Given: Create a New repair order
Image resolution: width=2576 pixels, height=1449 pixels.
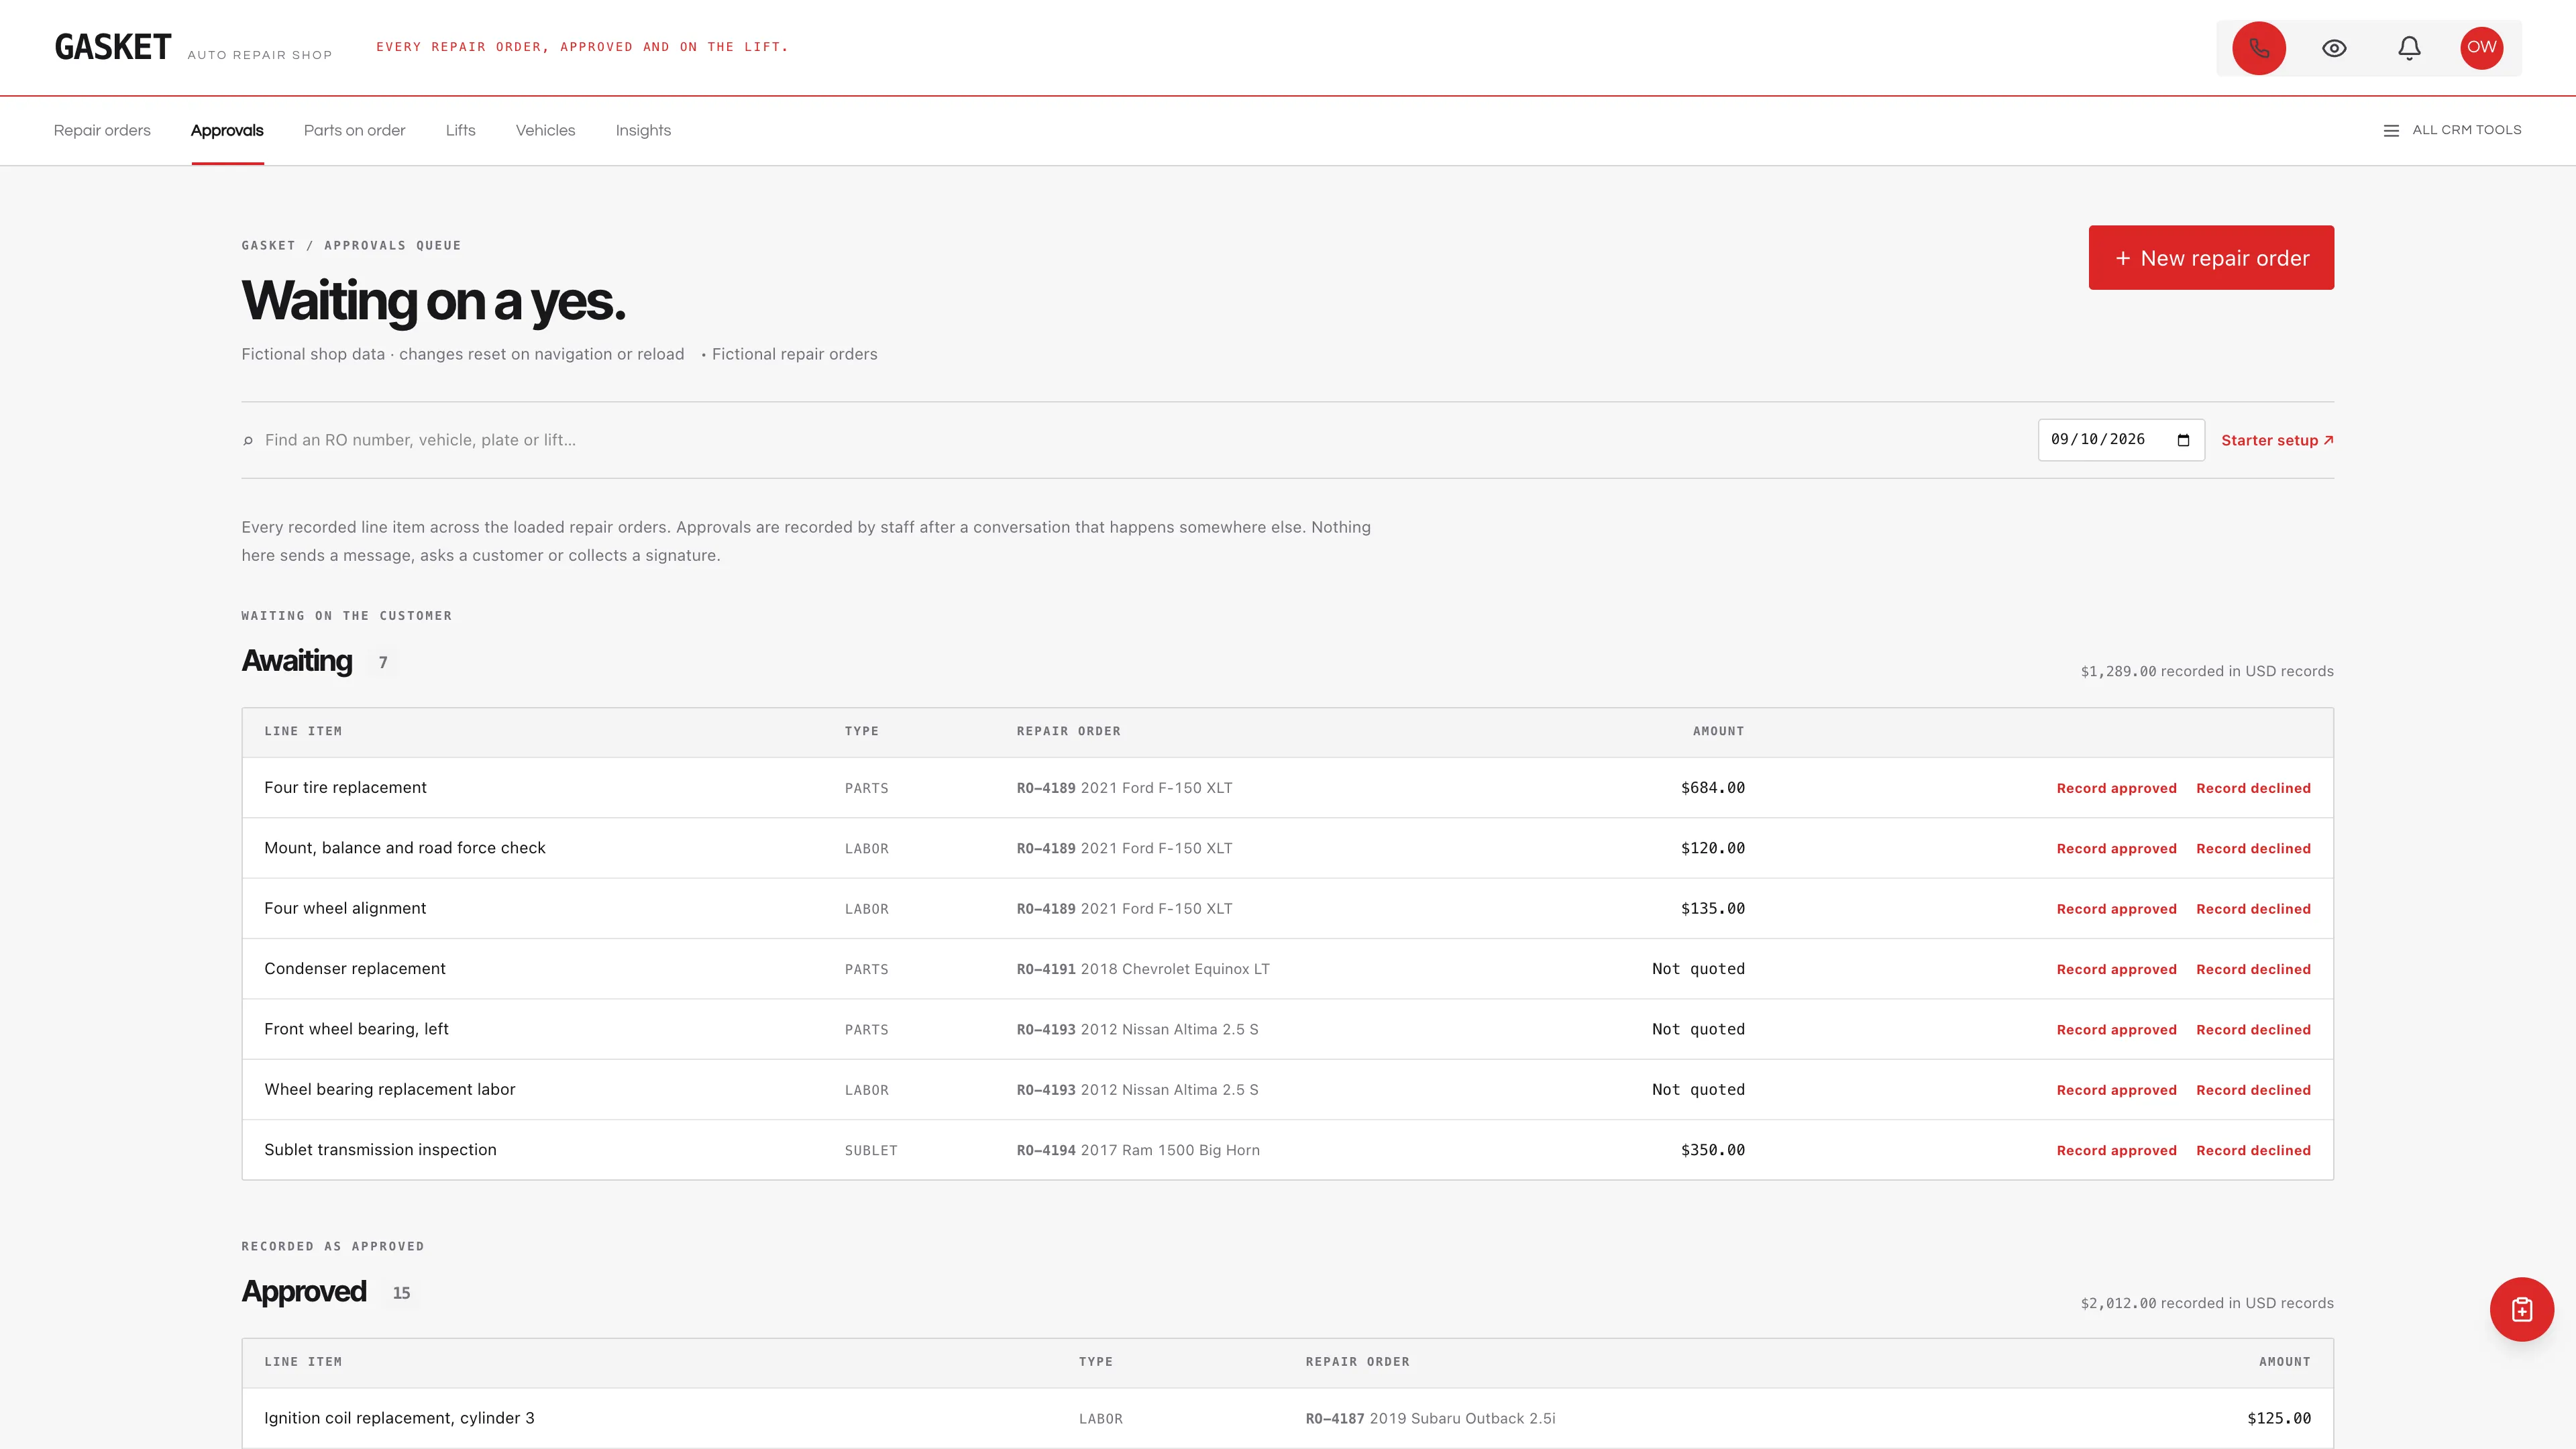Looking at the screenshot, I should click(x=2211, y=258).
